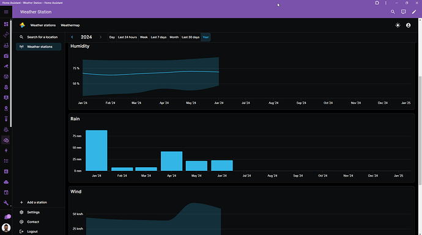Viewport: 422px width, 235px height.
Task: Click the page vertical scrollbar
Action: coord(420,130)
